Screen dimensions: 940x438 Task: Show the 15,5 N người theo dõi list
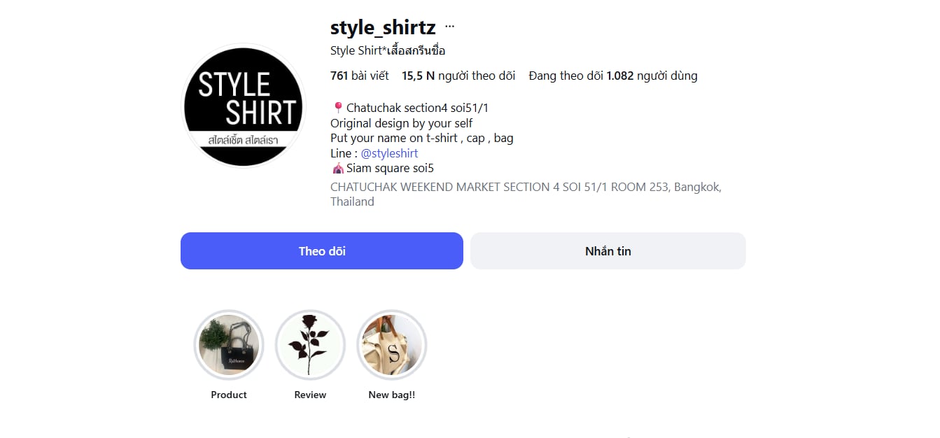coord(458,76)
